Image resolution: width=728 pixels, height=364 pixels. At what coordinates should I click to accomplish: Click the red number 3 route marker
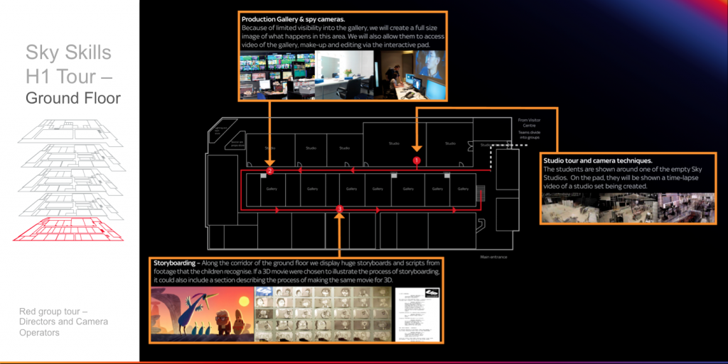tap(339, 209)
